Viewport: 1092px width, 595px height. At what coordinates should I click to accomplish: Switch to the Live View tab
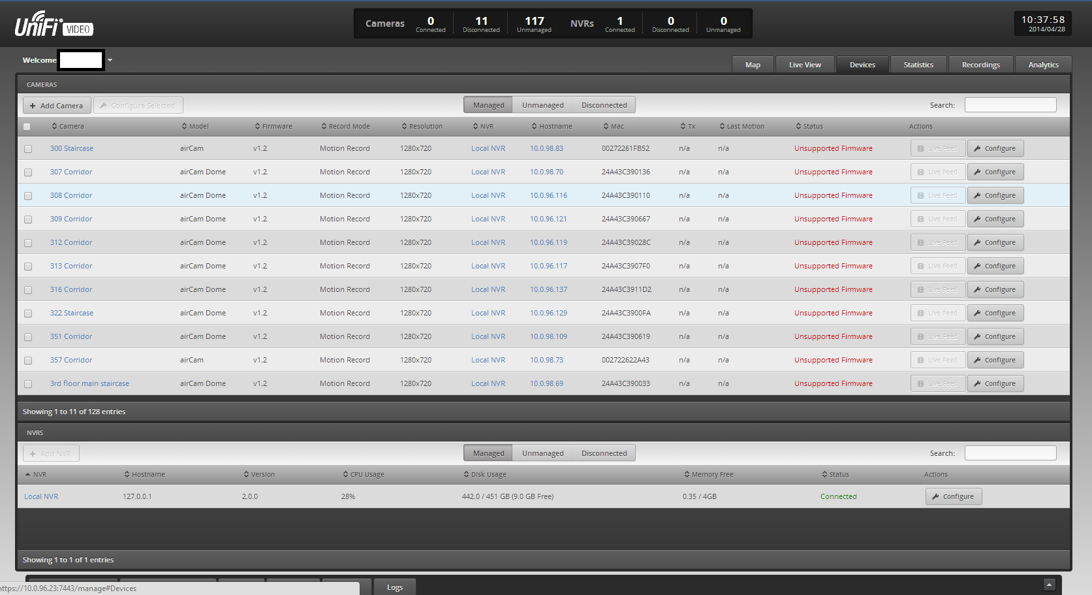[x=804, y=65]
